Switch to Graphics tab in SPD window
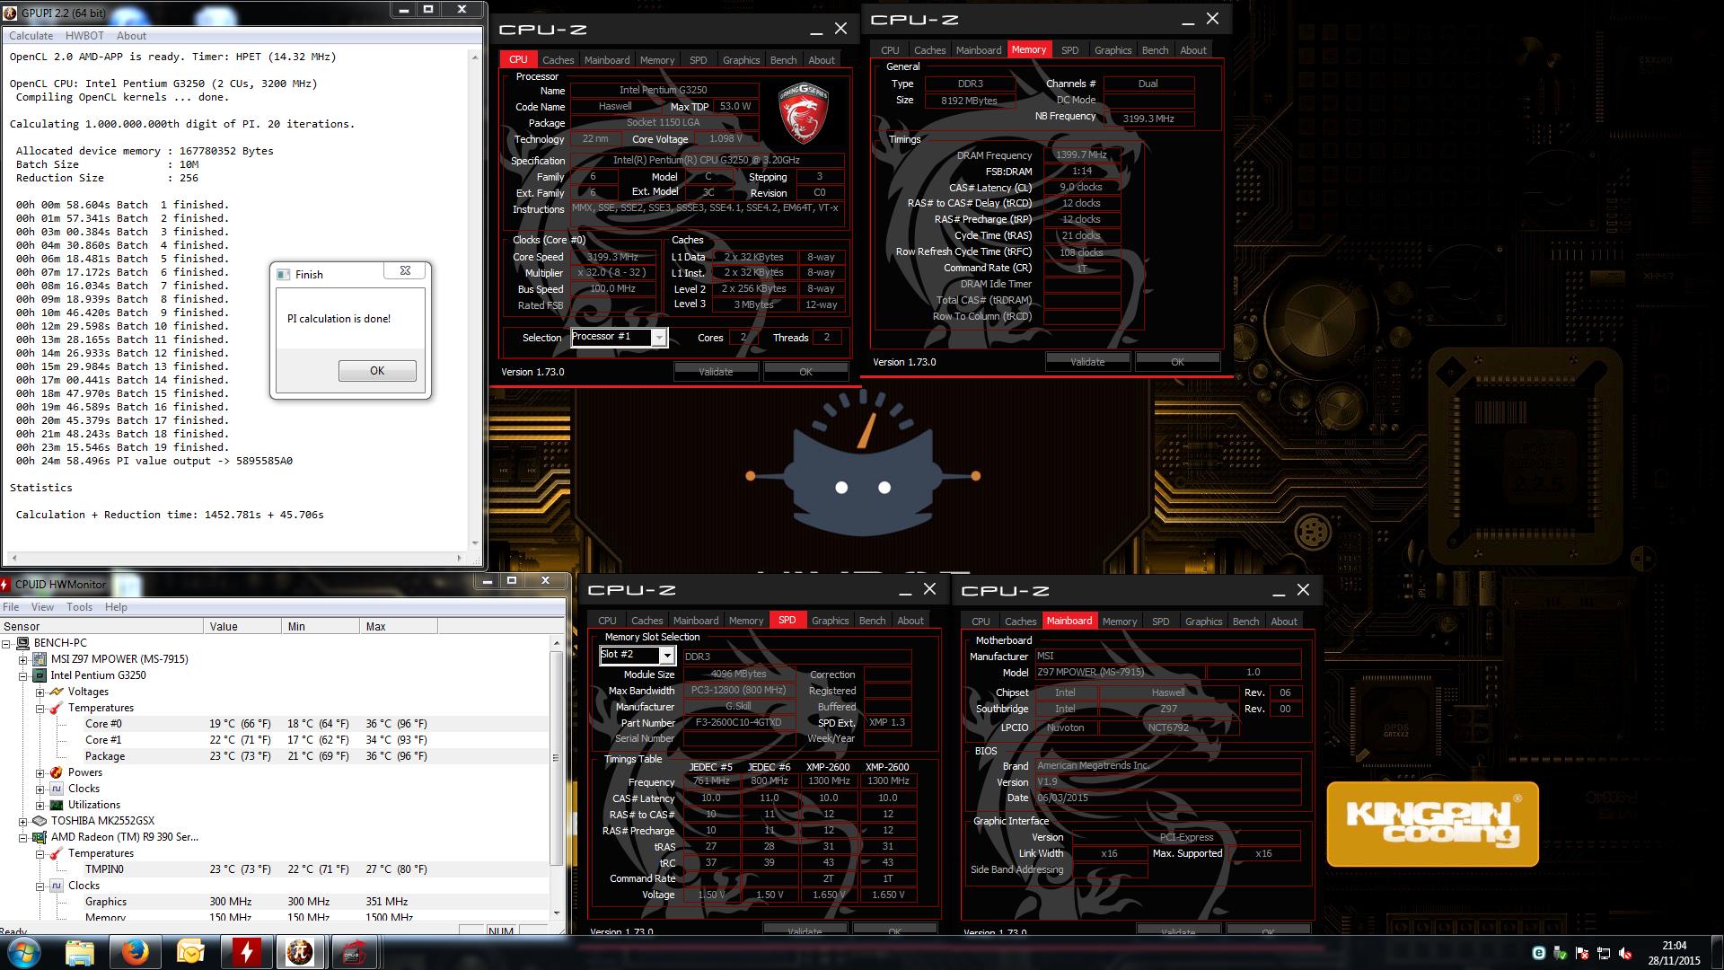The height and width of the screenshot is (970, 1724). (x=830, y=621)
